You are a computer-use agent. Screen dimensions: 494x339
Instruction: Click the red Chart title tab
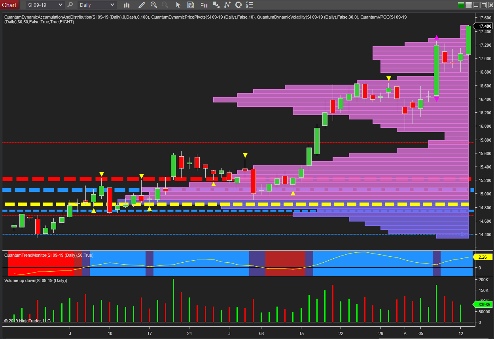point(9,5)
